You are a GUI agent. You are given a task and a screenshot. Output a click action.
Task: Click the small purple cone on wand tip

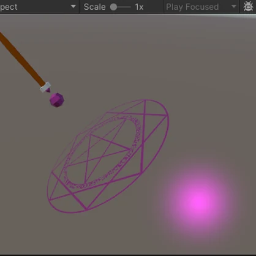[48, 90]
